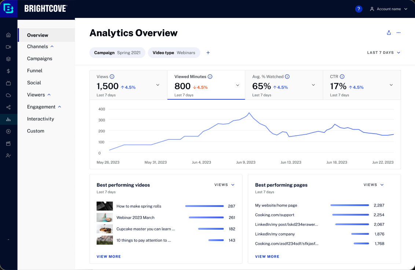Screen dimensions: 415x270
Task: Select Custom in the side menu
Action: 36,131
